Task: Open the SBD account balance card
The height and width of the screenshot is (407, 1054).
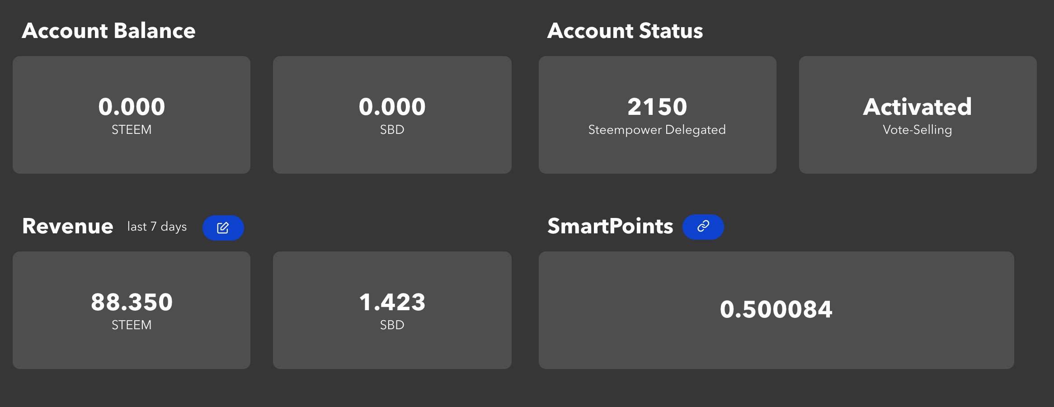Action: (392, 115)
